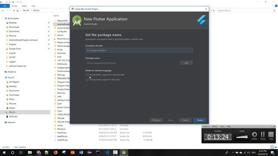Click This PC in the address breadcrumb

(26, 10)
